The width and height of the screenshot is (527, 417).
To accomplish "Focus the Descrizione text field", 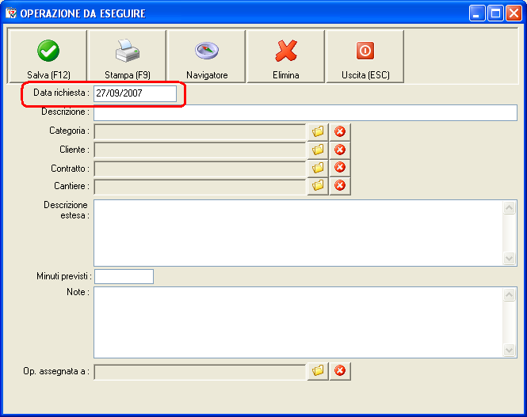I will (305, 112).
